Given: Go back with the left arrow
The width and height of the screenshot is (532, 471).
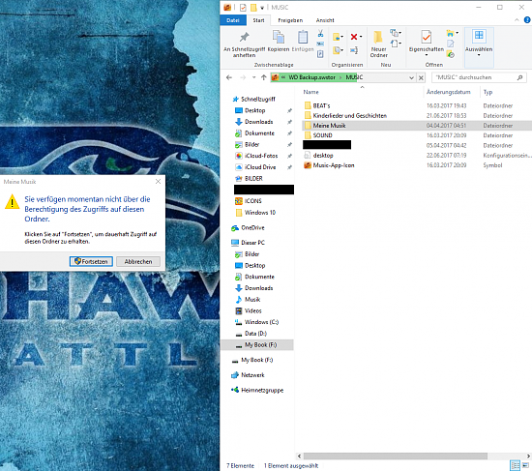Looking at the screenshot, I should click(229, 77).
